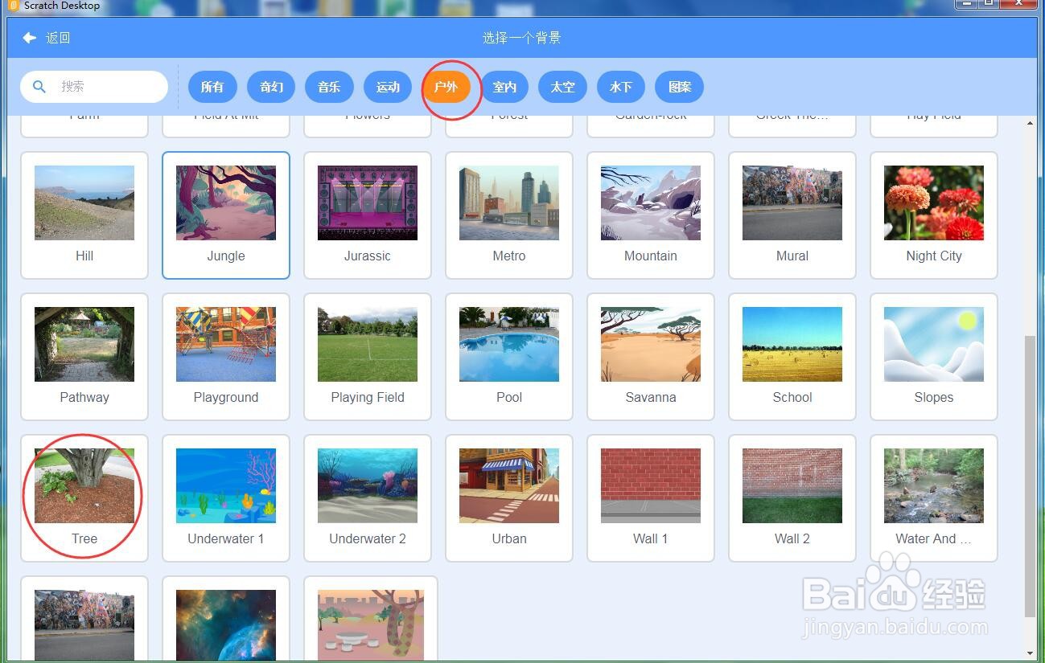Click the scrollbar down arrow
Image resolution: width=1045 pixels, height=663 pixels.
pos(1031,653)
